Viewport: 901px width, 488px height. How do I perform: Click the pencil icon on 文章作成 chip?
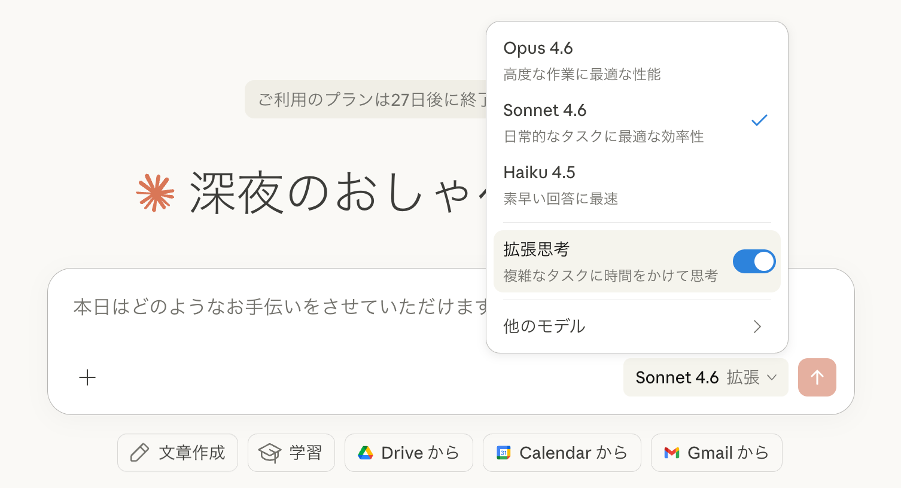point(139,453)
